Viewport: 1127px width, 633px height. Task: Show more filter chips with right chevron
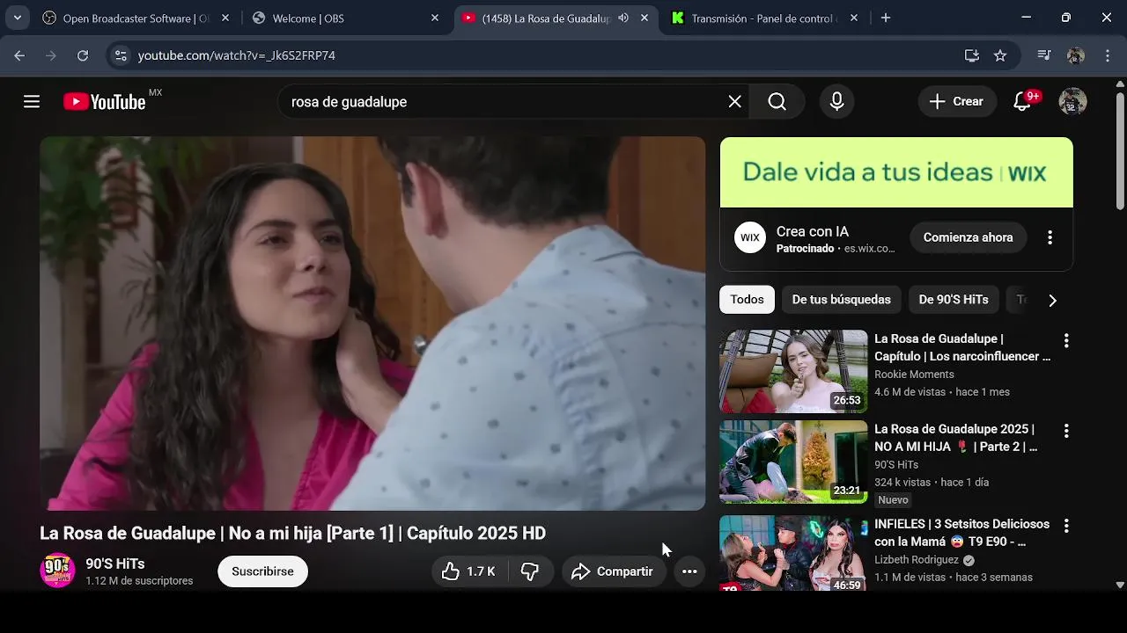(1052, 300)
